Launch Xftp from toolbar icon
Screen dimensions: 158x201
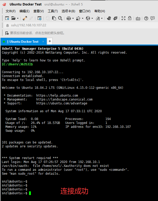(x=109, y=18)
